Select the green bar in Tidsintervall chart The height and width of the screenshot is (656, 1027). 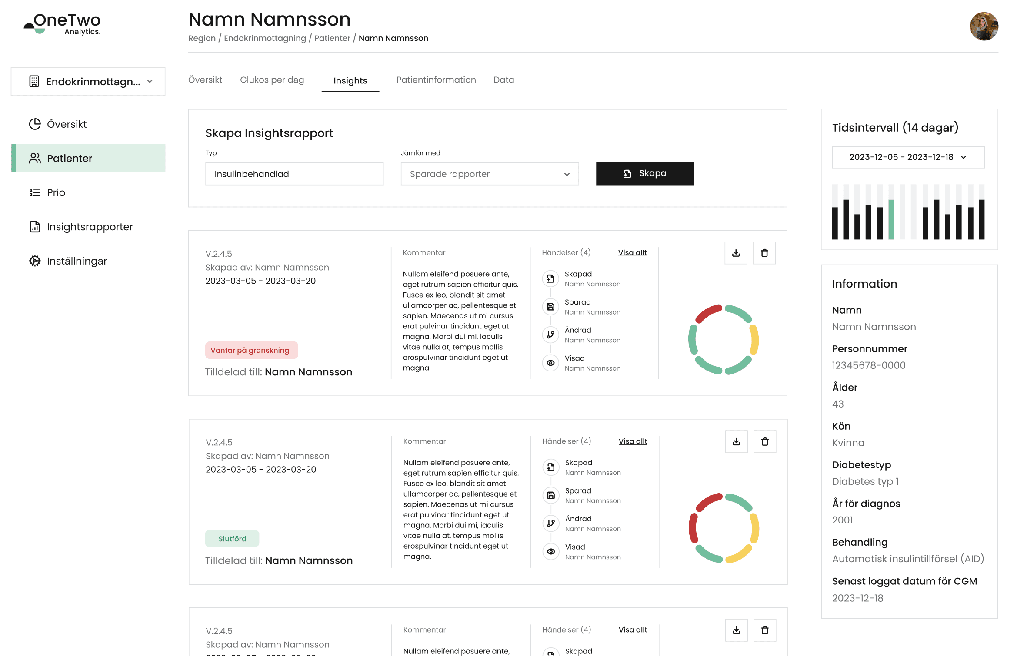(x=891, y=219)
